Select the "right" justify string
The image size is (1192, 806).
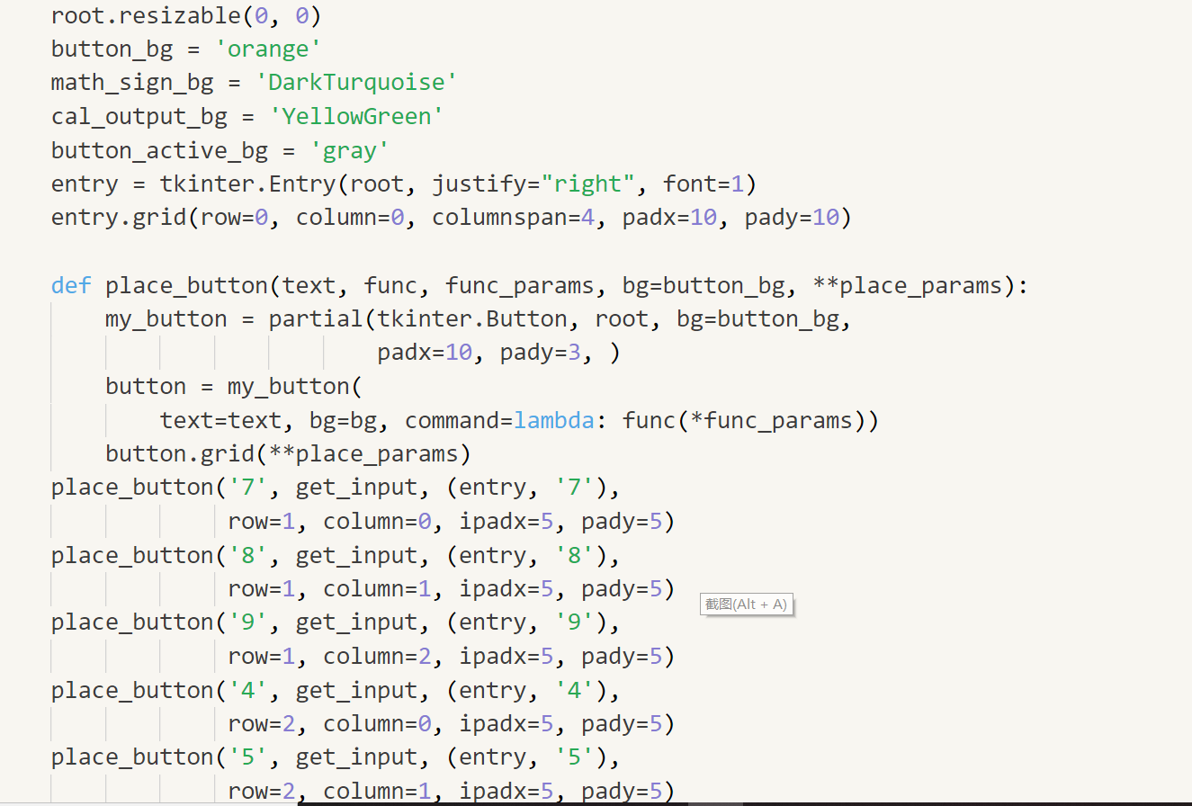click(x=588, y=184)
